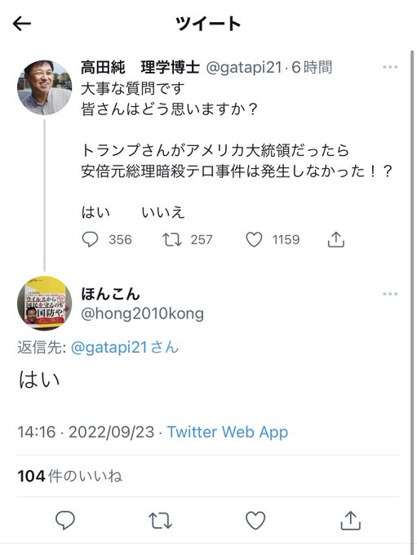
Task: Like the tweet with 1159 likes
Action: (254, 240)
